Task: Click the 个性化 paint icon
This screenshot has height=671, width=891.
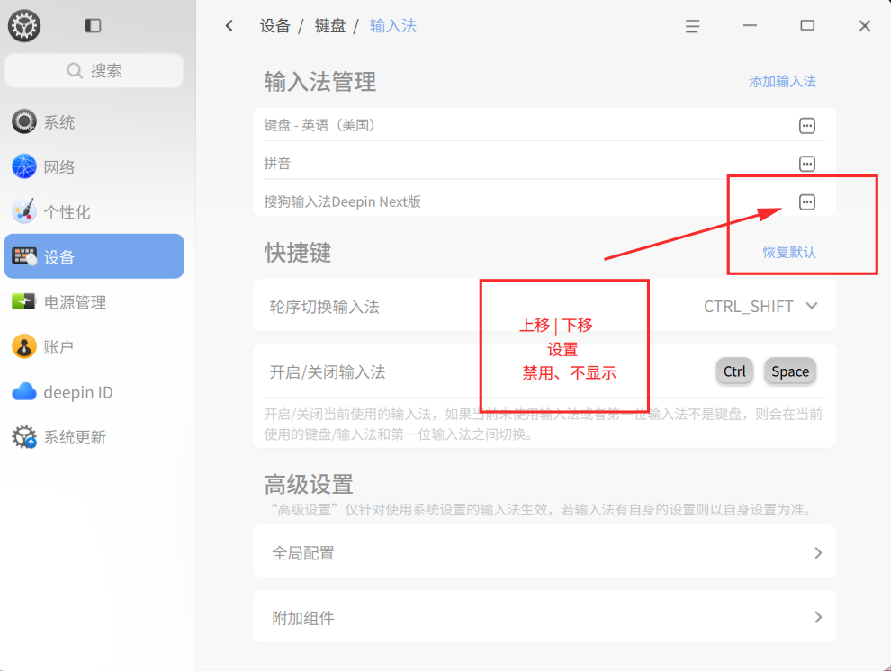Action: [24, 211]
